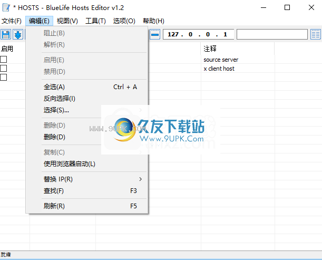Screen dimensions: 322x260
Task: Open the 视图(V) menu
Action: [x=67, y=21]
